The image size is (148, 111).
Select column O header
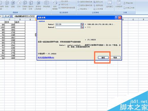[x=133, y=20]
